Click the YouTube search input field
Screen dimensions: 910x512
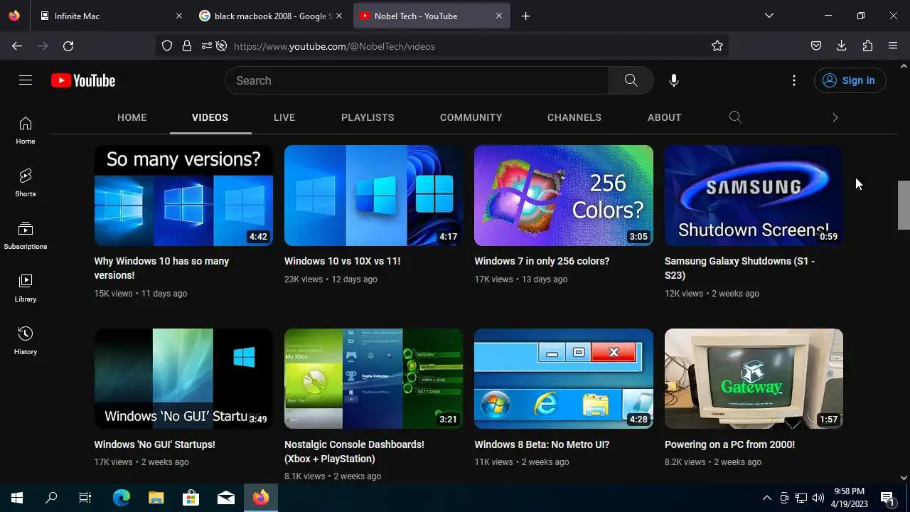tap(417, 80)
